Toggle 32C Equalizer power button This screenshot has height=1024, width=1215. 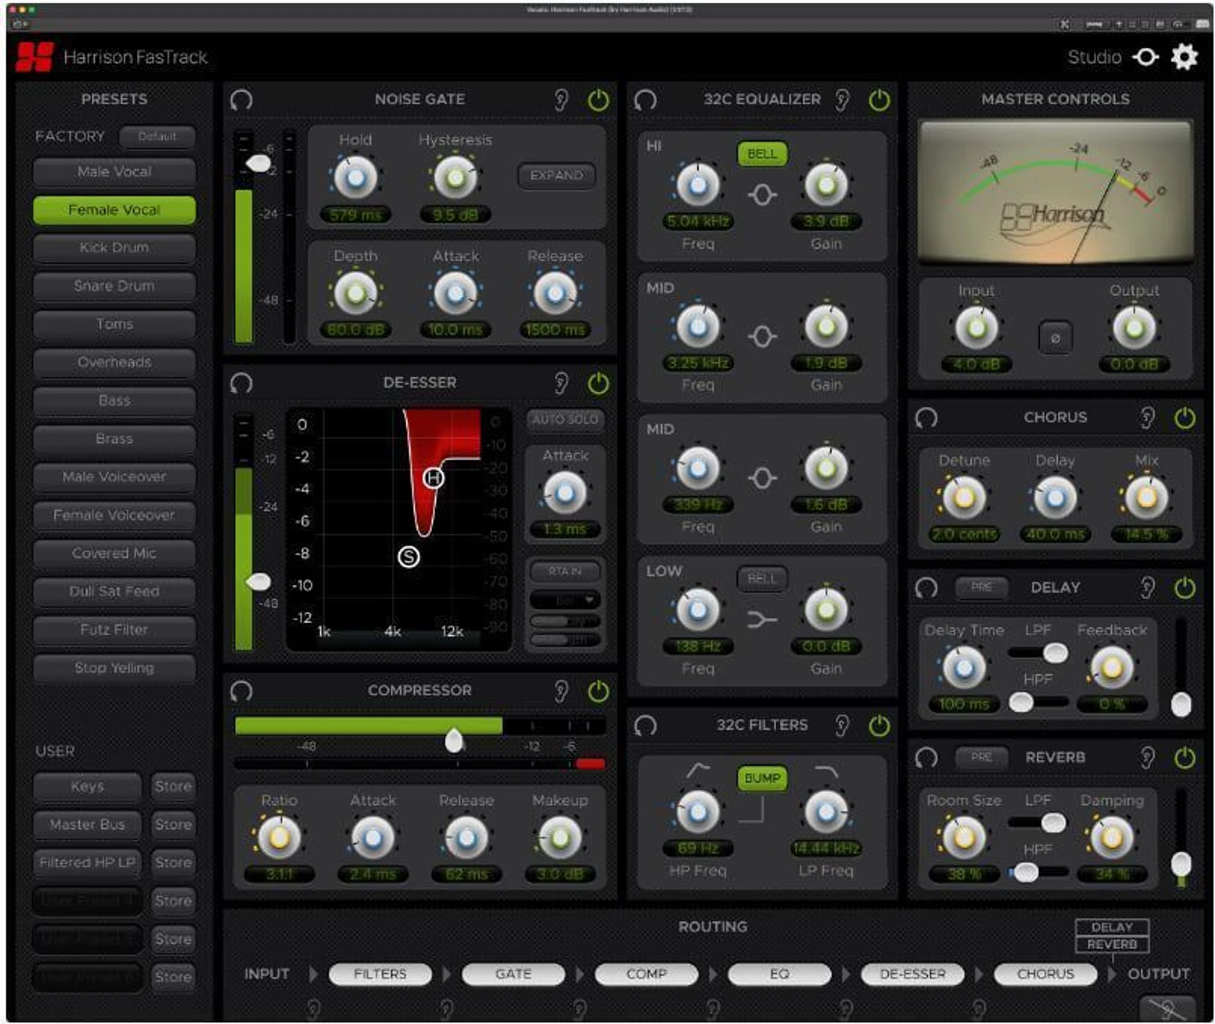click(x=879, y=100)
